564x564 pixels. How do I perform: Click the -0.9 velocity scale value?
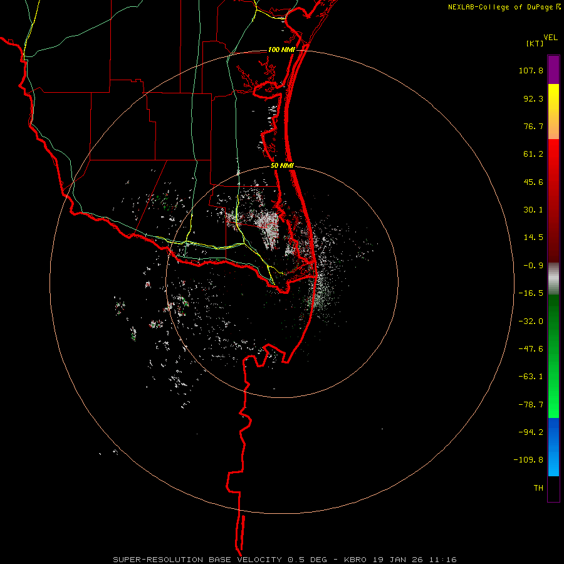[533, 266]
